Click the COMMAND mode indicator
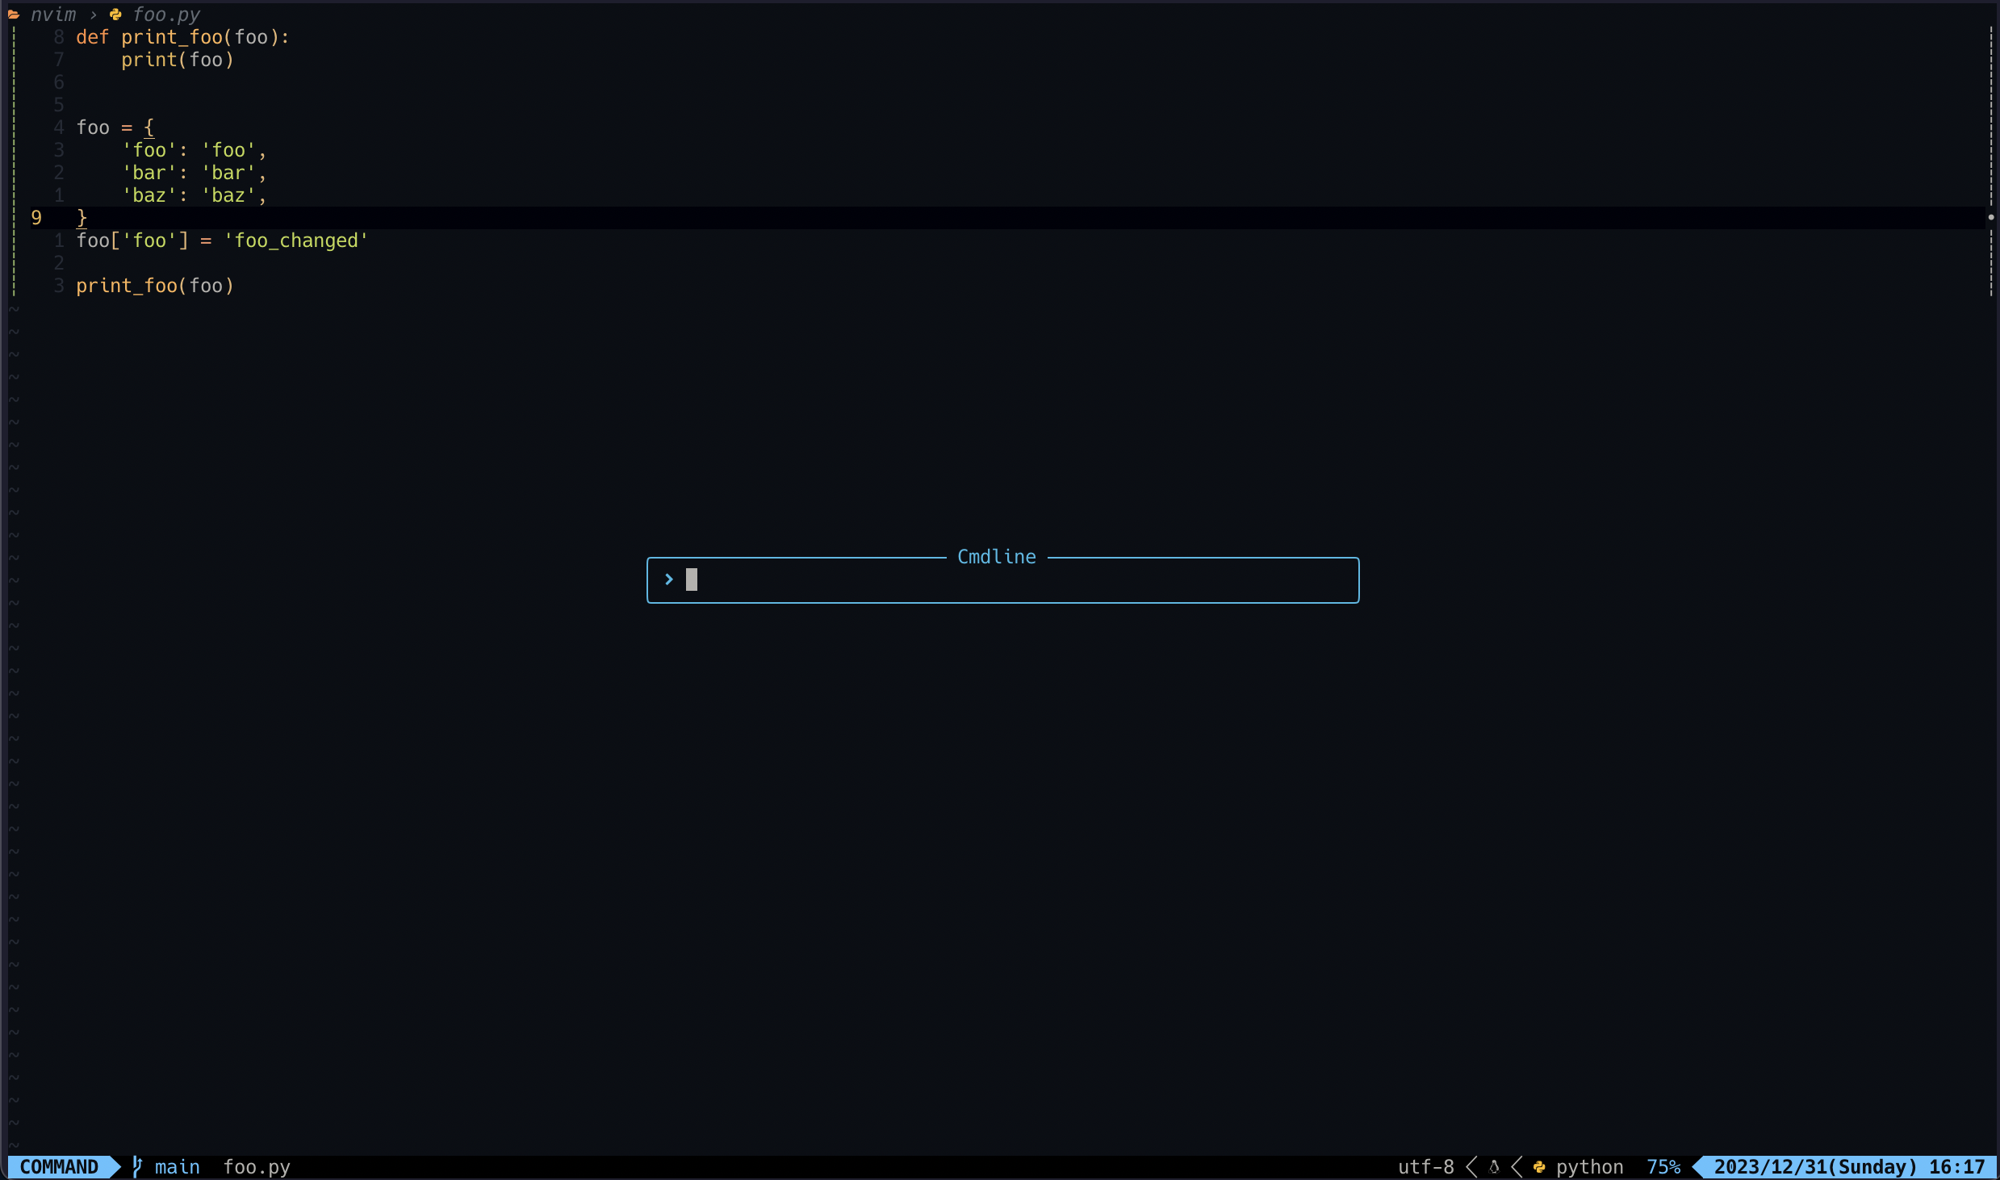The height and width of the screenshot is (1180, 2000). [x=58, y=1166]
